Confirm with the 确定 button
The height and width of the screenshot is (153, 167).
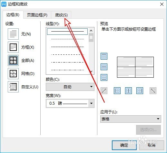click(x=124, y=145)
